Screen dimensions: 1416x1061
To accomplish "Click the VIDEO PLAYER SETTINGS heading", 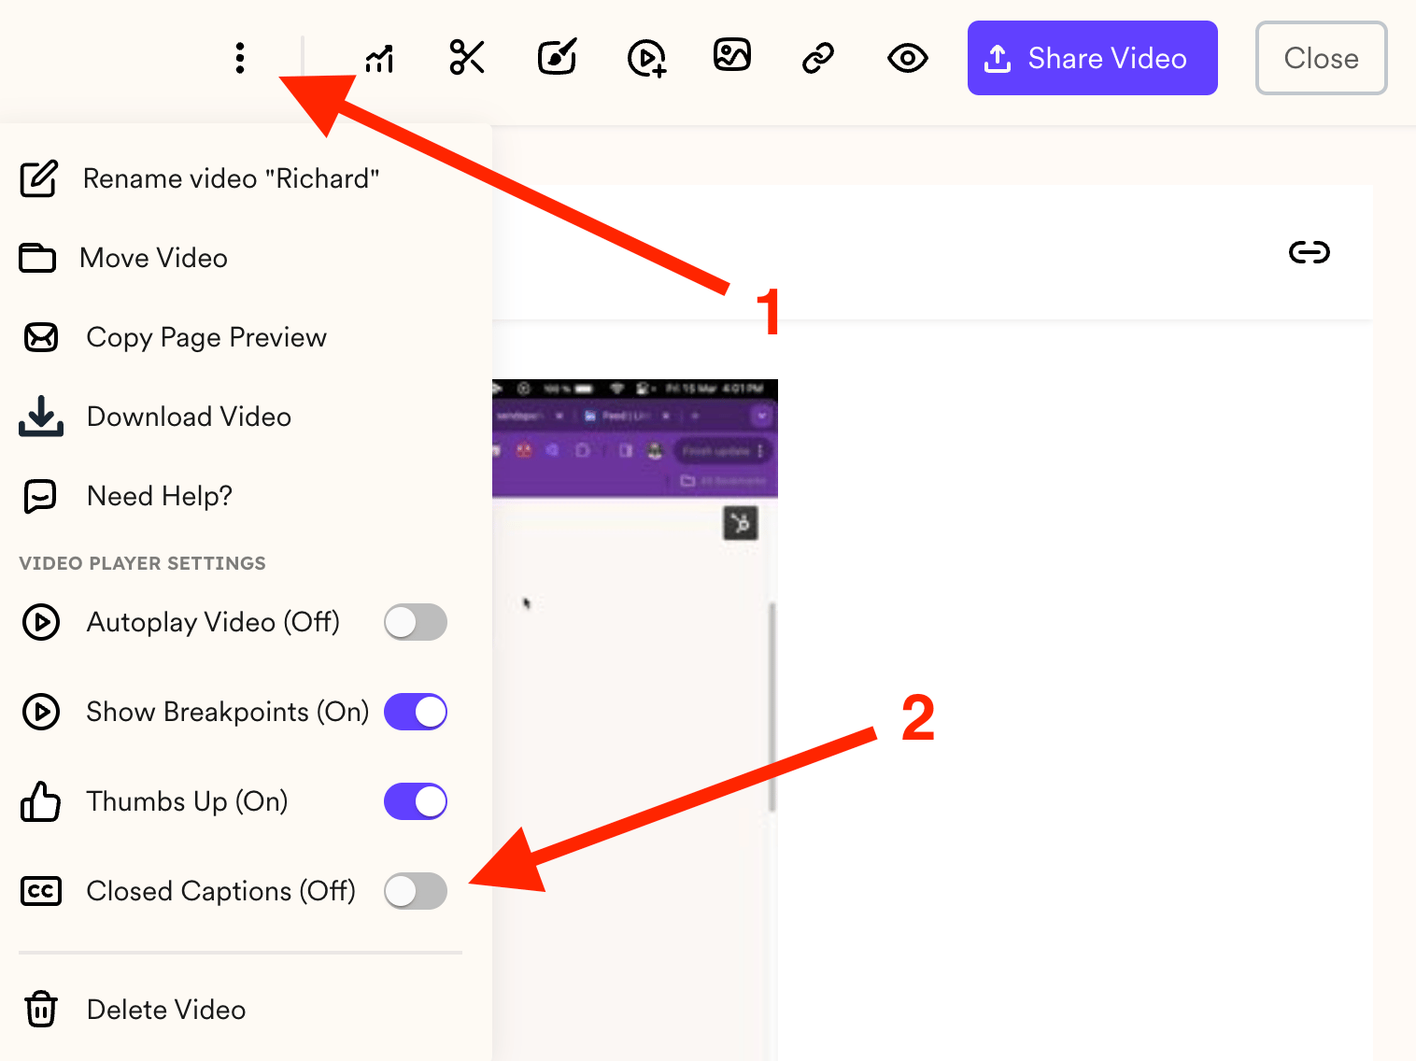I will 143,563.
